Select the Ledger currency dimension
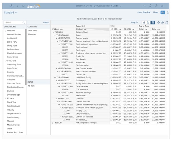 [x=14, y=113]
